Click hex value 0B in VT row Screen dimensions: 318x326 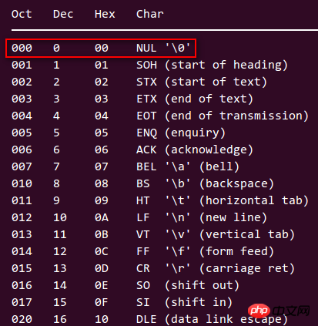tap(102, 234)
